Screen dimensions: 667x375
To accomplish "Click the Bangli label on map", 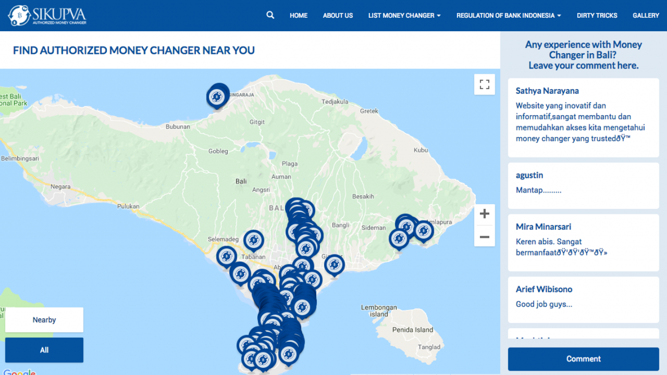I will (340, 226).
